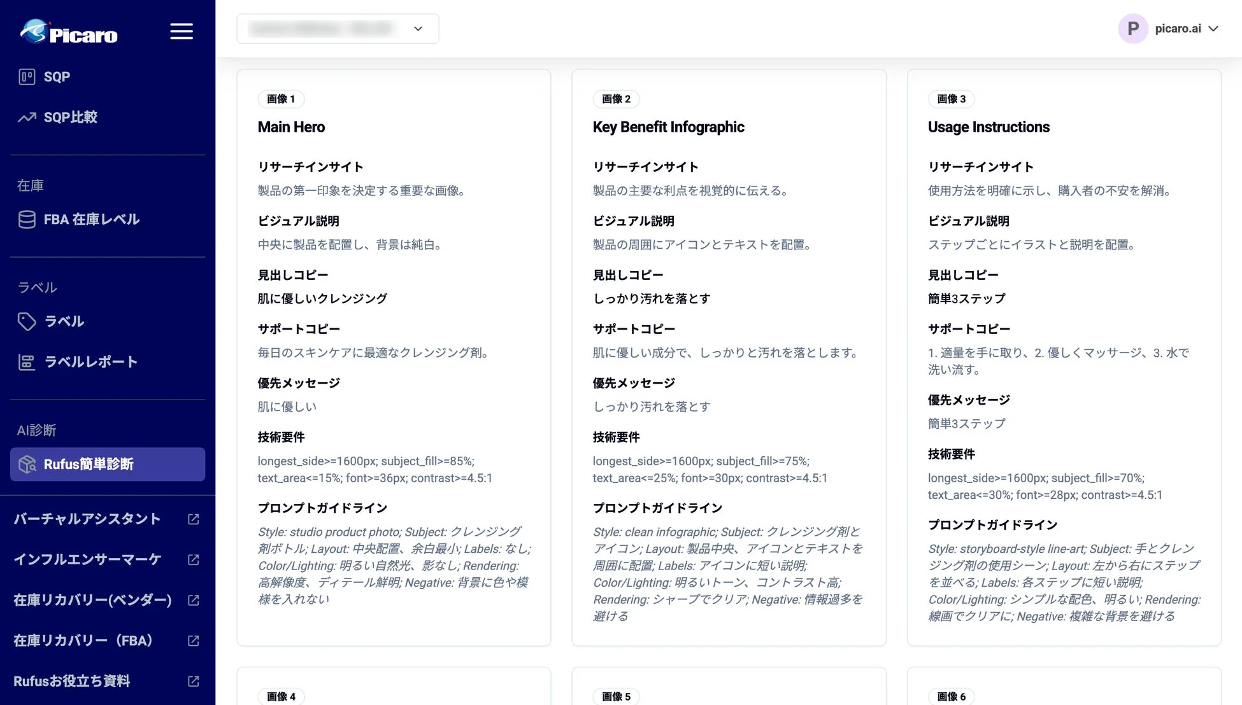Open the top-left selection dropdown

338,29
